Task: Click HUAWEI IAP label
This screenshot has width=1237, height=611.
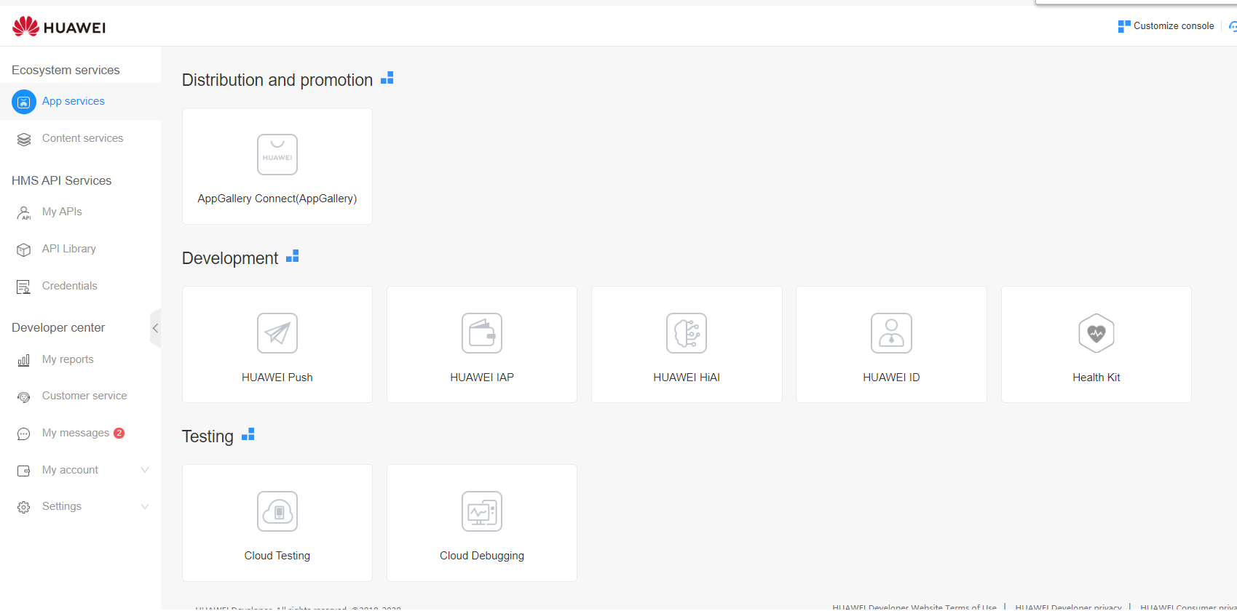Action: point(482,378)
